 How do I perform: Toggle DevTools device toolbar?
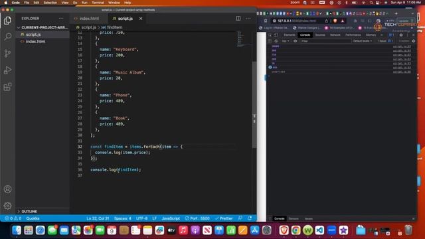276,35
